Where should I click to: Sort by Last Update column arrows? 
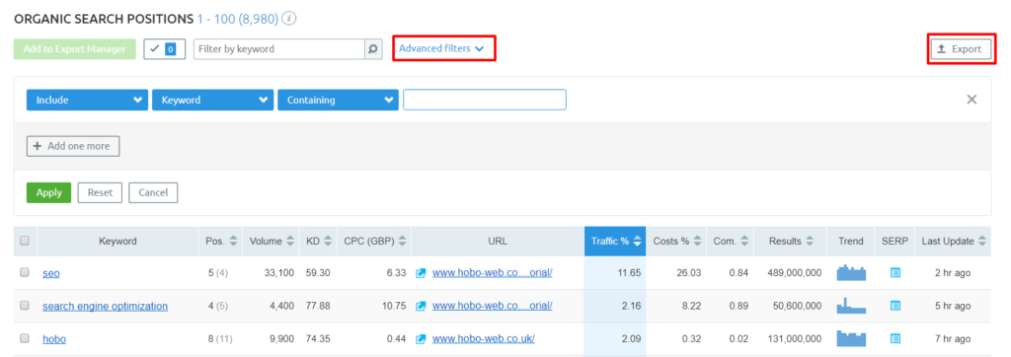coord(982,242)
